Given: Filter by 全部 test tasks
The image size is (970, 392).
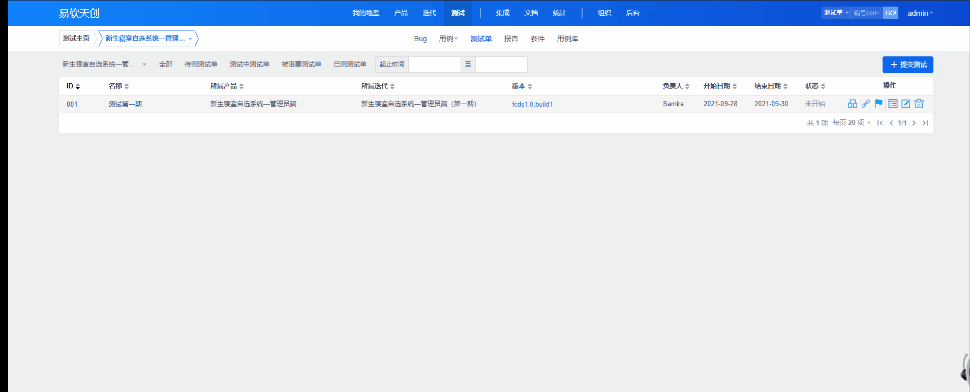Looking at the screenshot, I should (x=166, y=64).
